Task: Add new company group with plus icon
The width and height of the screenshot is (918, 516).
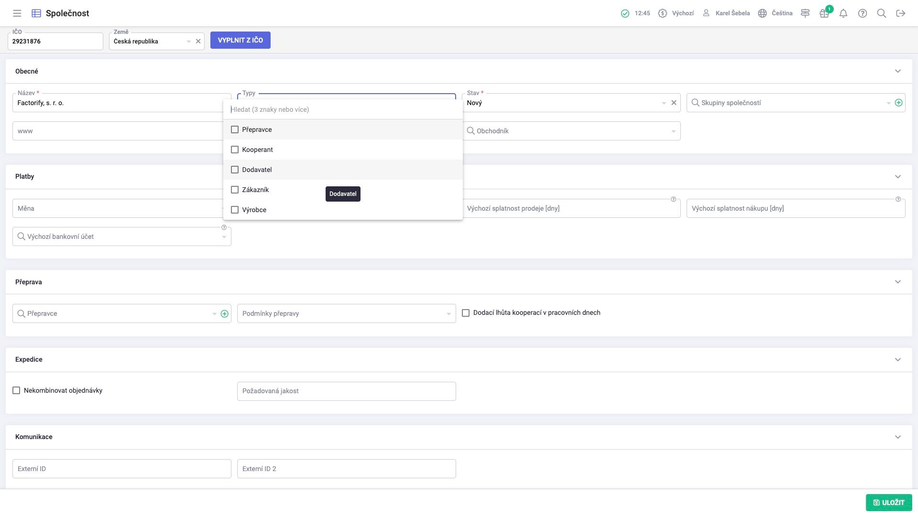Action: coord(899,103)
